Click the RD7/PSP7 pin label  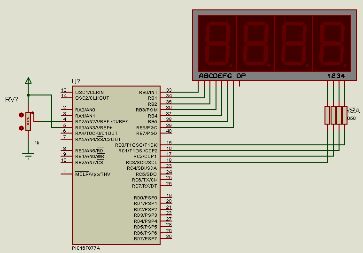coord(146,238)
